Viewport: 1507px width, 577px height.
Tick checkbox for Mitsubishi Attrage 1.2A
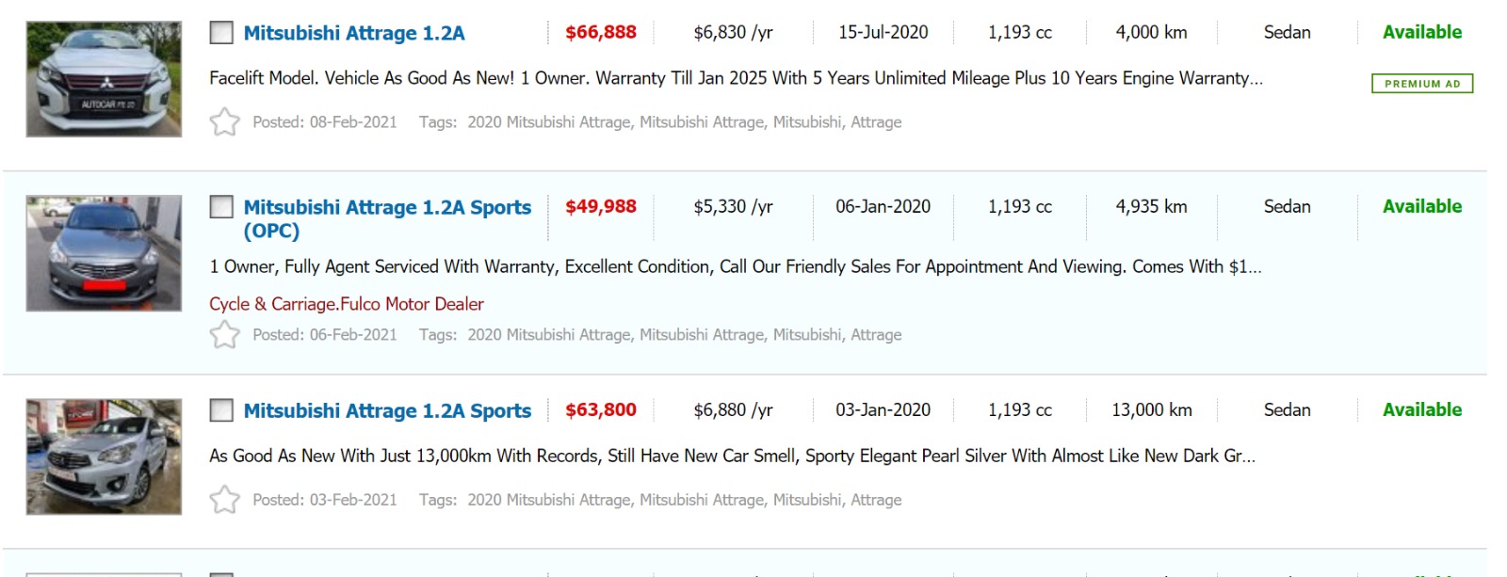tap(221, 33)
